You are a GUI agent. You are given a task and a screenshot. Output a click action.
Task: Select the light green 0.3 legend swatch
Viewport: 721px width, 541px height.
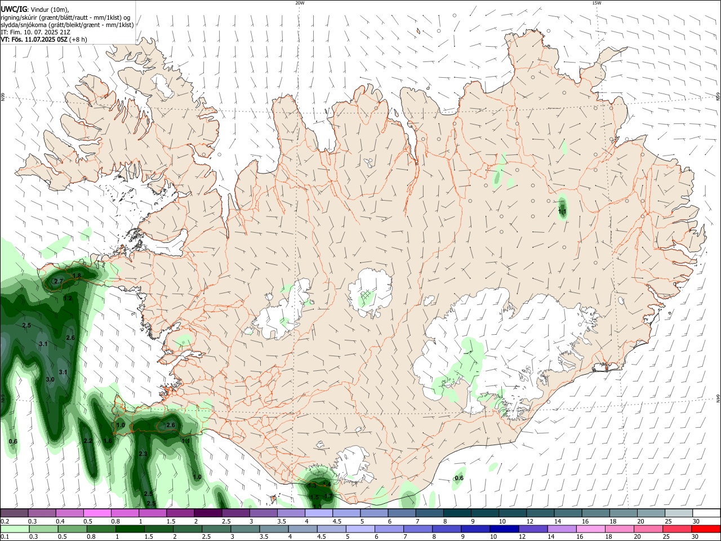43,529
